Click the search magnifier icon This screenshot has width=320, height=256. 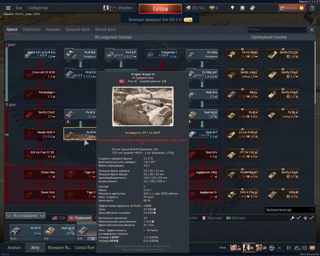(250, 29)
